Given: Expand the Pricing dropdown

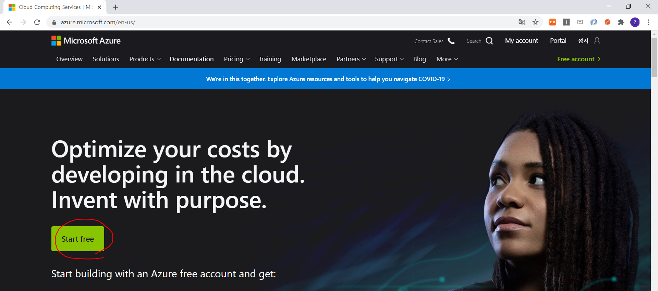Looking at the screenshot, I should [x=237, y=59].
